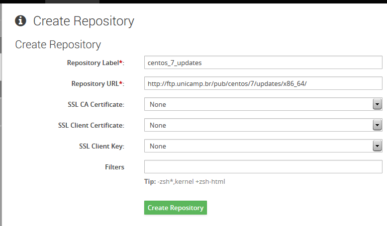
Task: Focus the Repository Label field with centos_7_updates
Action: coord(263,63)
